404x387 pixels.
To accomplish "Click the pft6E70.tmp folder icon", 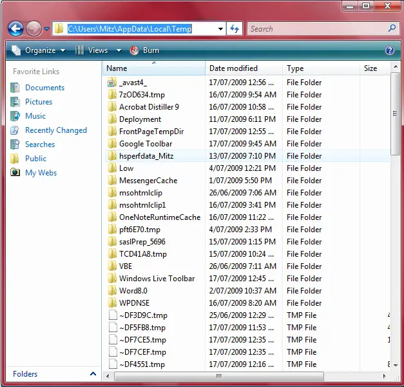I will (112, 230).
